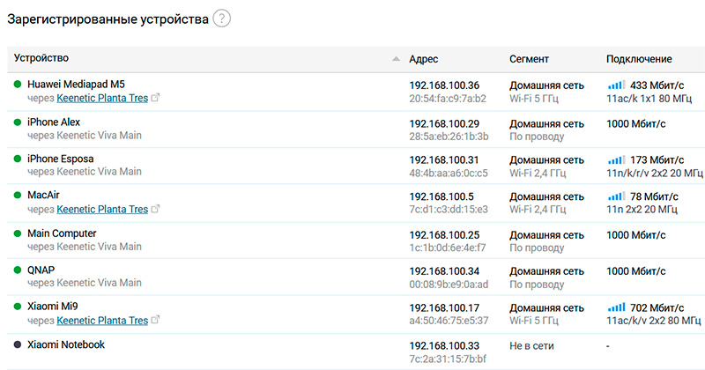Click external link icon in Xiaomi Mi9 row
705x370 pixels.
click(x=156, y=321)
